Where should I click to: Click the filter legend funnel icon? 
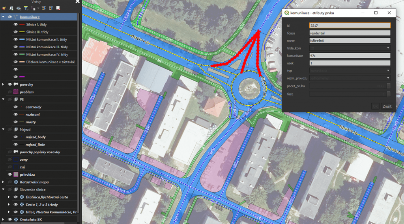pyautogui.click(x=26, y=8)
